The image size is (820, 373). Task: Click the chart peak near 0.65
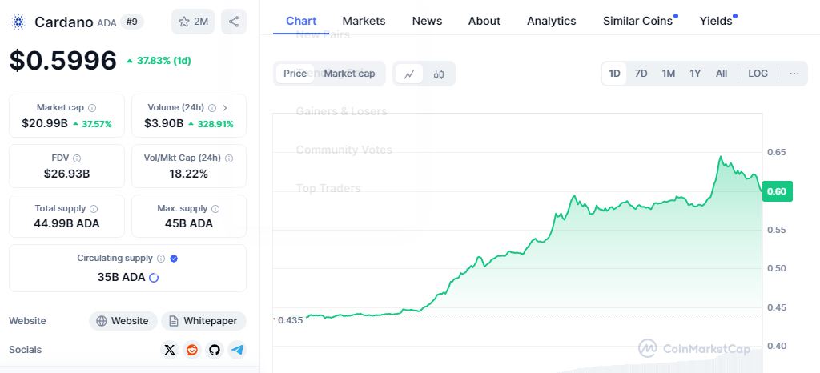coord(721,156)
